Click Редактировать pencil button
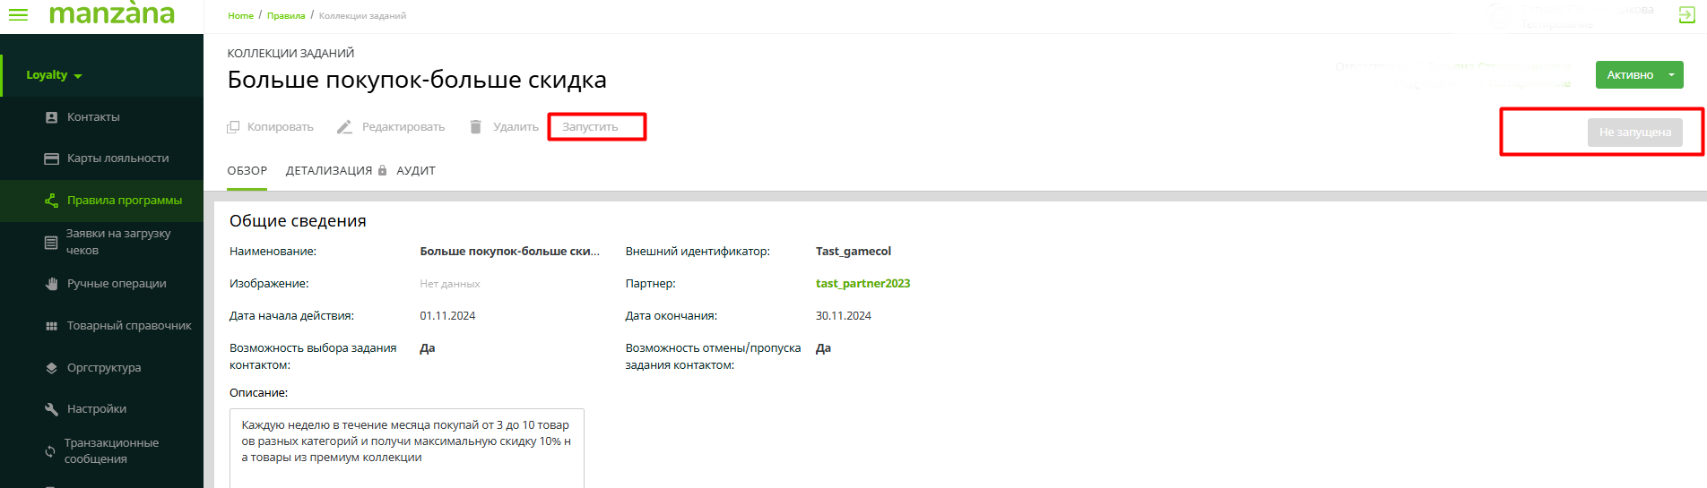The height and width of the screenshot is (488, 1707). (391, 127)
